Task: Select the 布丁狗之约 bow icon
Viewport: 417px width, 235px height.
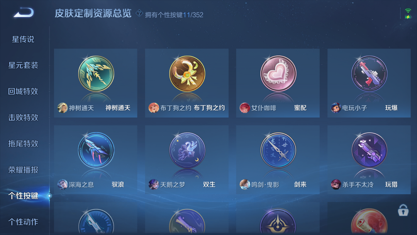Action: click(187, 74)
